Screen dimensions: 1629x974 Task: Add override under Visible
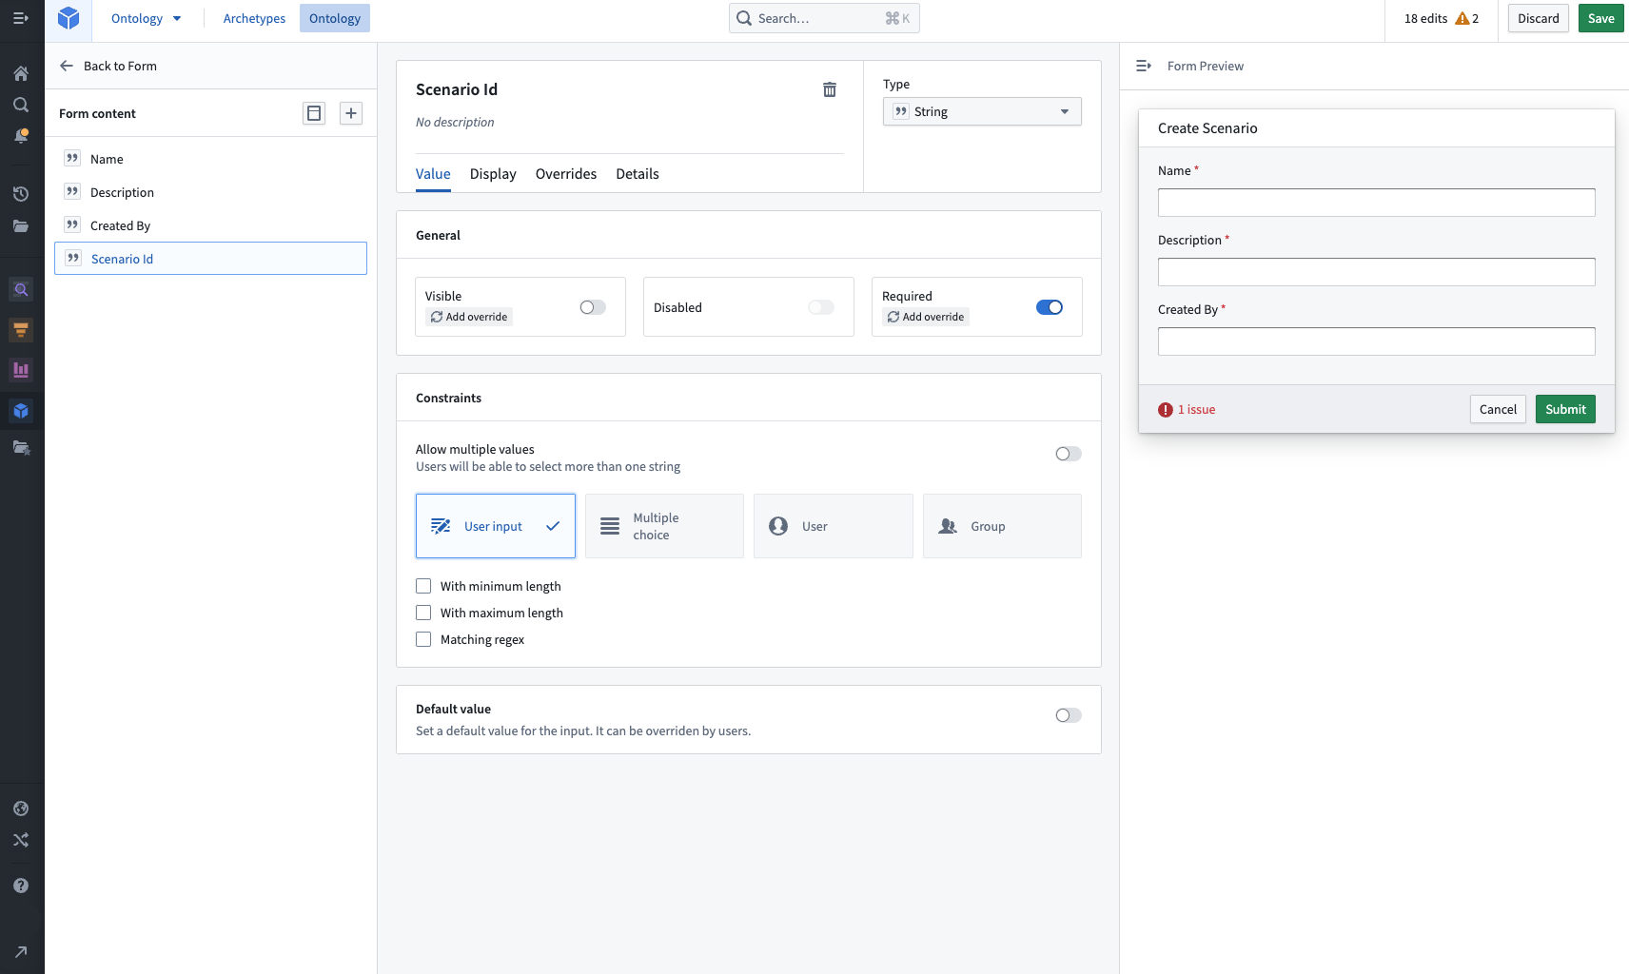pyautogui.click(x=469, y=317)
